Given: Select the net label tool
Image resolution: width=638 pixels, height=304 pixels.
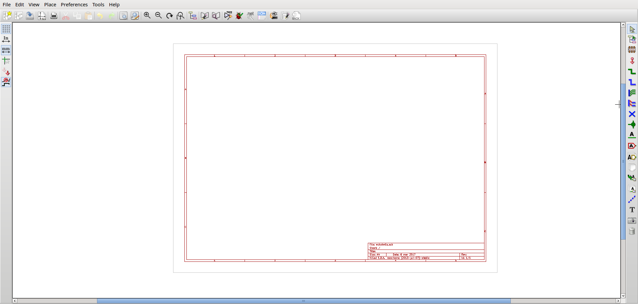Looking at the screenshot, I should click(x=632, y=135).
